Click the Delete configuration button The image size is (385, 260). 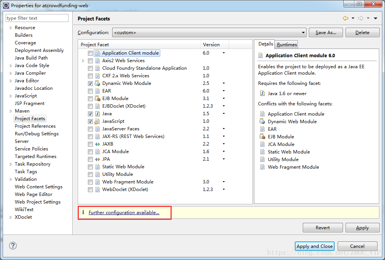point(362,33)
